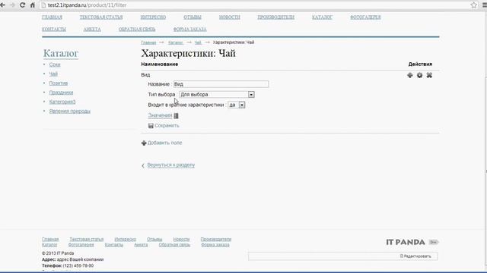487x273 pixels.
Task: Click the move icon in Вид row
Action: click(410, 75)
